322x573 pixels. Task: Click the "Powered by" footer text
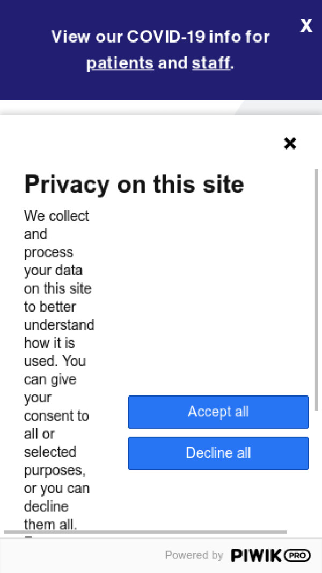[x=194, y=555]
